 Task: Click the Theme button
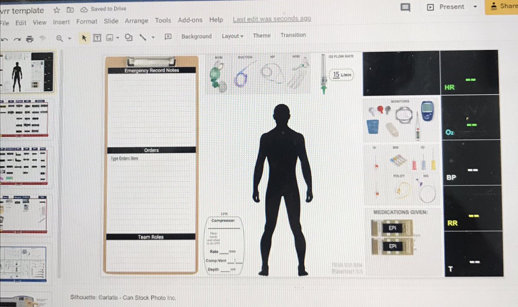click(262, 36)
